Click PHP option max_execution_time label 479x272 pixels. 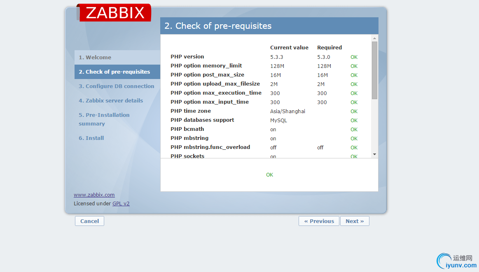coord(216,93)
